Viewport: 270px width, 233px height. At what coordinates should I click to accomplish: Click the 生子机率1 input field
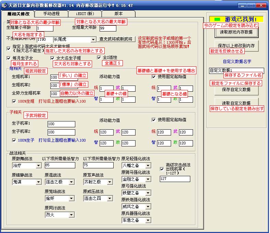[61, 124]
